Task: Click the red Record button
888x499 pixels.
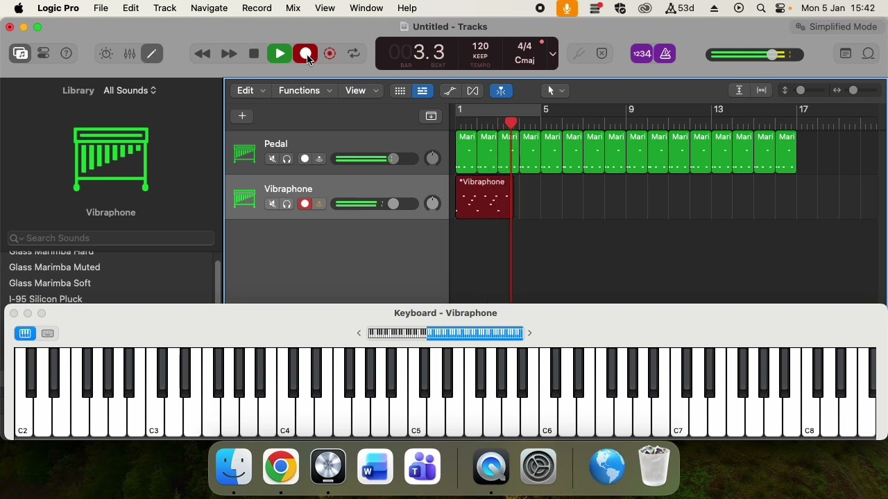Action: (305, 53)
